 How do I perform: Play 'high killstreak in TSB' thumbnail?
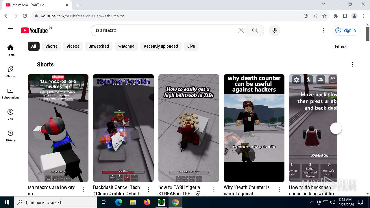coord(189,128)
